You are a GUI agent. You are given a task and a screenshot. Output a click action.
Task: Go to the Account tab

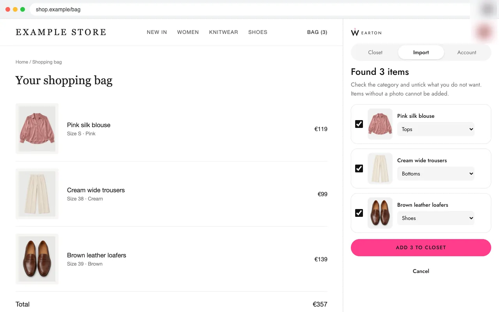pyautogui.click(x=467, y=52)
